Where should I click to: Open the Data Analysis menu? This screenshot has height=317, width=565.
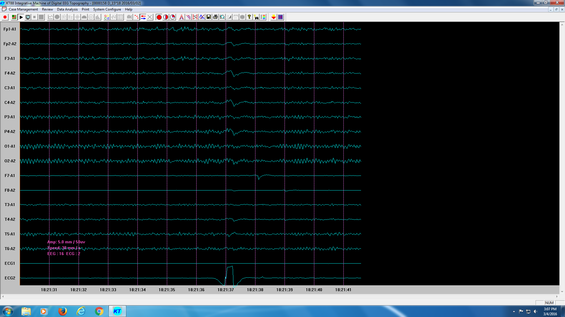67,9
